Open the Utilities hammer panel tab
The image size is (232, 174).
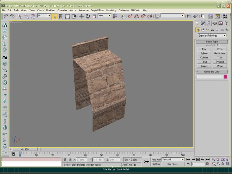[226, 24]
